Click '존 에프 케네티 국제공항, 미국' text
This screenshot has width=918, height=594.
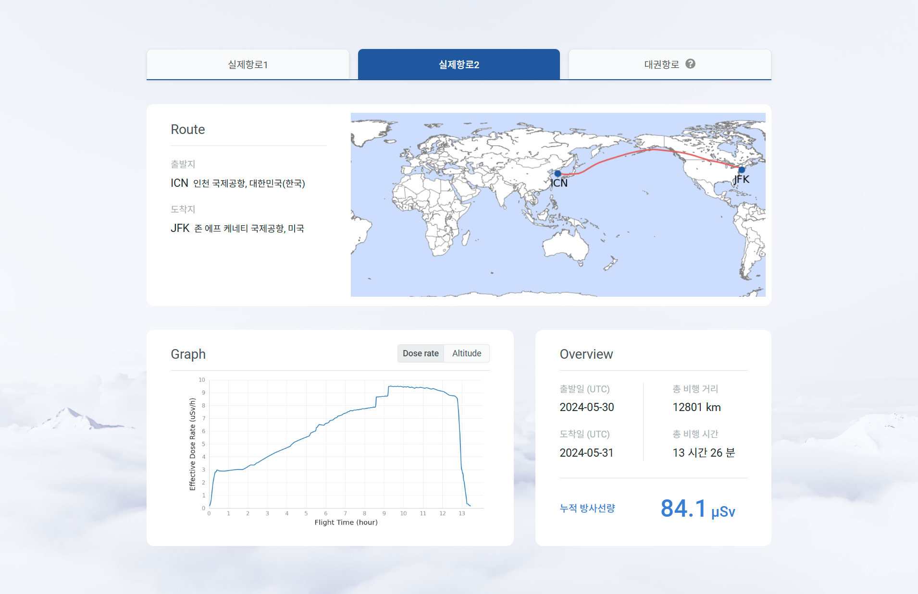[249, 229]
